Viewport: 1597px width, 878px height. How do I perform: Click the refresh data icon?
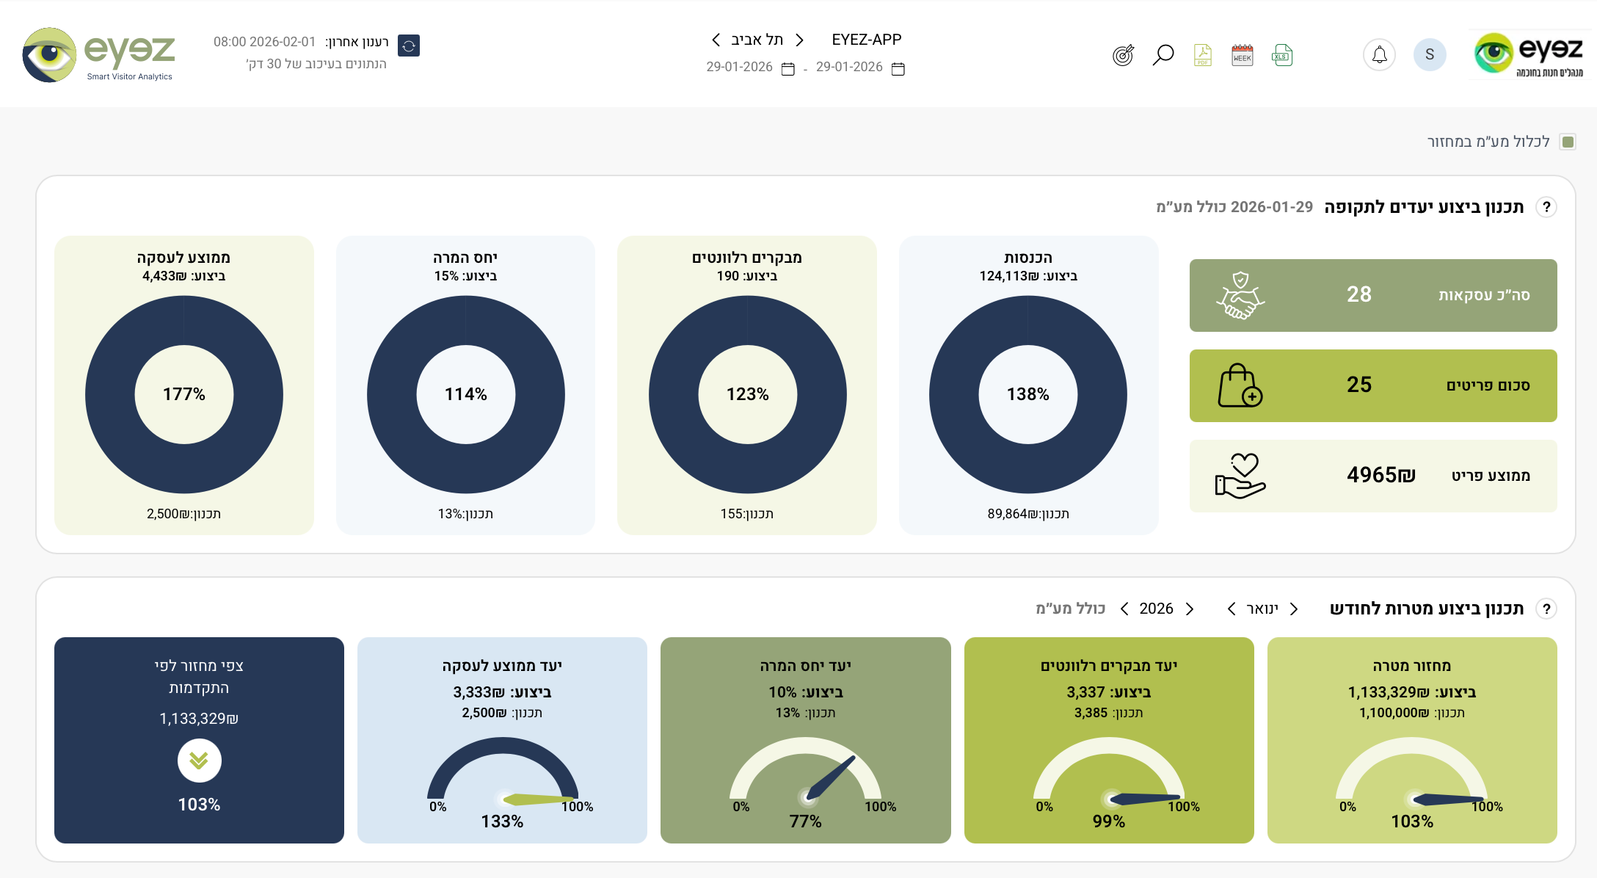click(409, 46)
